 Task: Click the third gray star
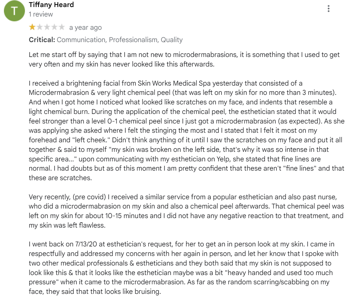pos(47,27)
